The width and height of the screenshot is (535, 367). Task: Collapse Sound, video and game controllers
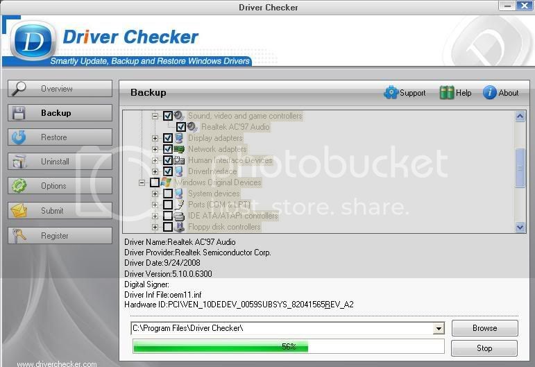(x=155, y=116)
